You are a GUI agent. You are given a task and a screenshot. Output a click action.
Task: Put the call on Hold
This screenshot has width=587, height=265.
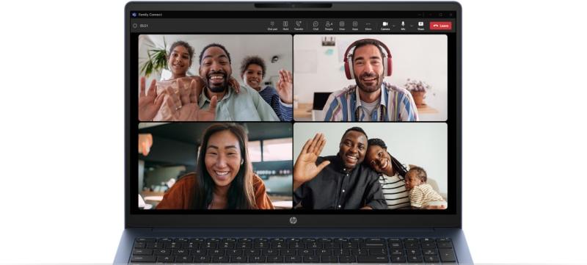[285, 26]
